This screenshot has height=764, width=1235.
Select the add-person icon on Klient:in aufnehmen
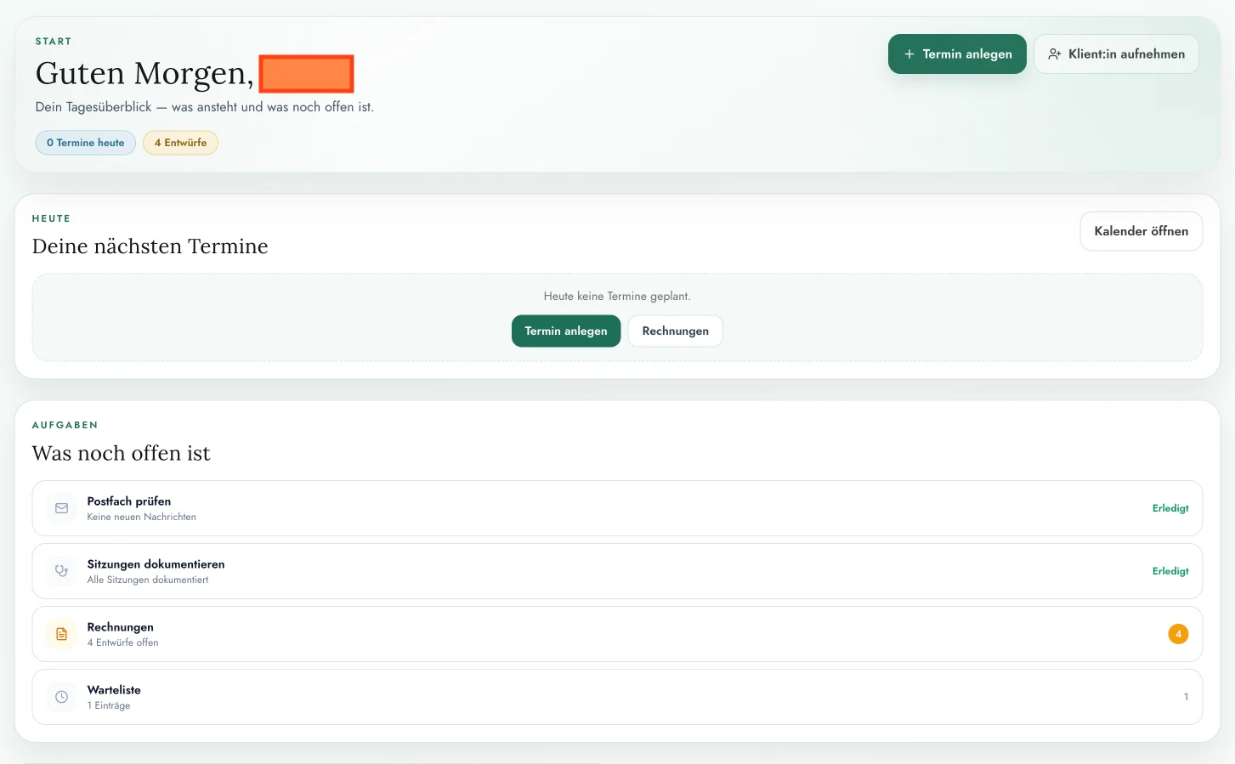1054,53
